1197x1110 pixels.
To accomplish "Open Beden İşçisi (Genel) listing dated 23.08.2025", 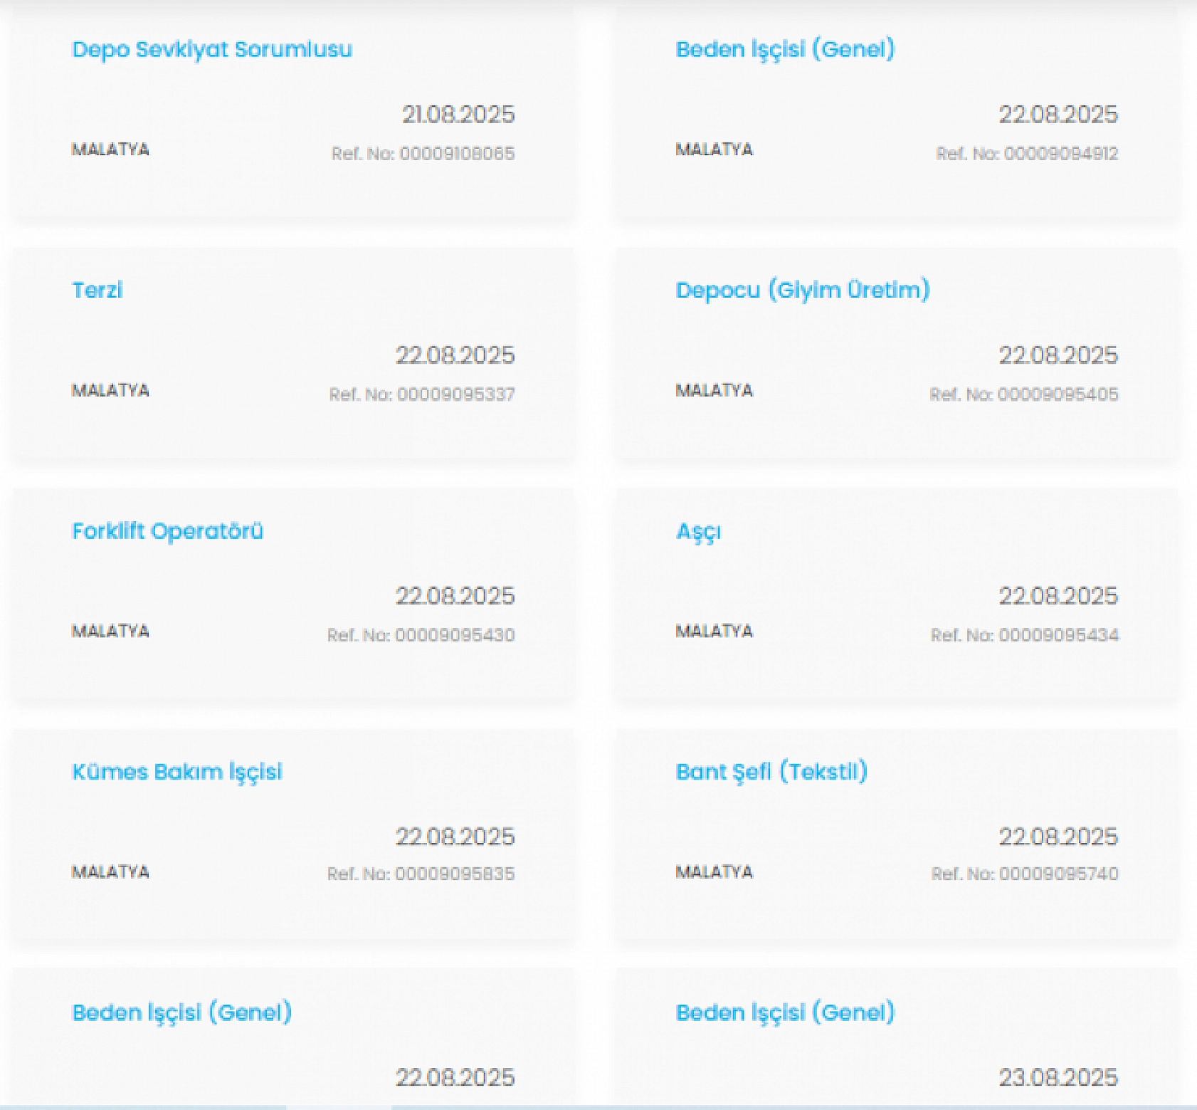I will coord(785,1012).
